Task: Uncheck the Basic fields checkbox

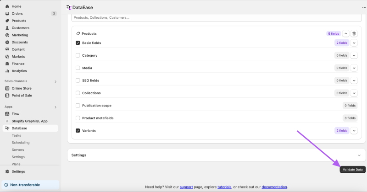Action: tap(78, 43)
